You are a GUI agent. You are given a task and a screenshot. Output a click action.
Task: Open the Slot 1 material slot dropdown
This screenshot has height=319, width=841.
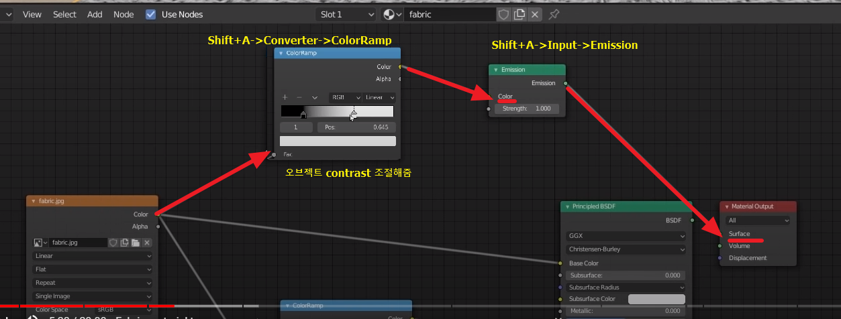[346, 14]
